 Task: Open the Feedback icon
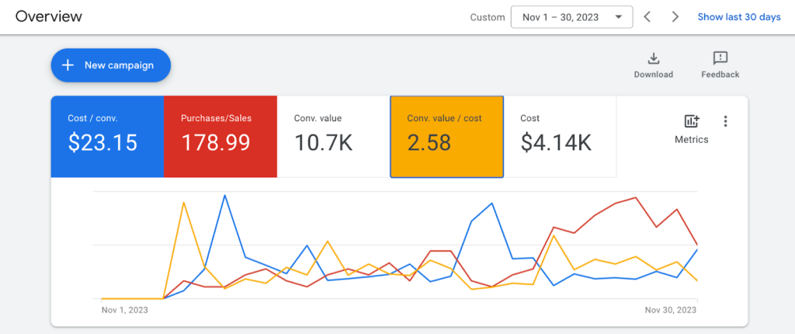[x=720, y=58]
